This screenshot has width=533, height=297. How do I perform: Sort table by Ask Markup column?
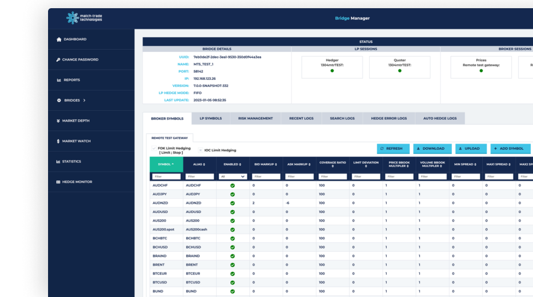299,164
